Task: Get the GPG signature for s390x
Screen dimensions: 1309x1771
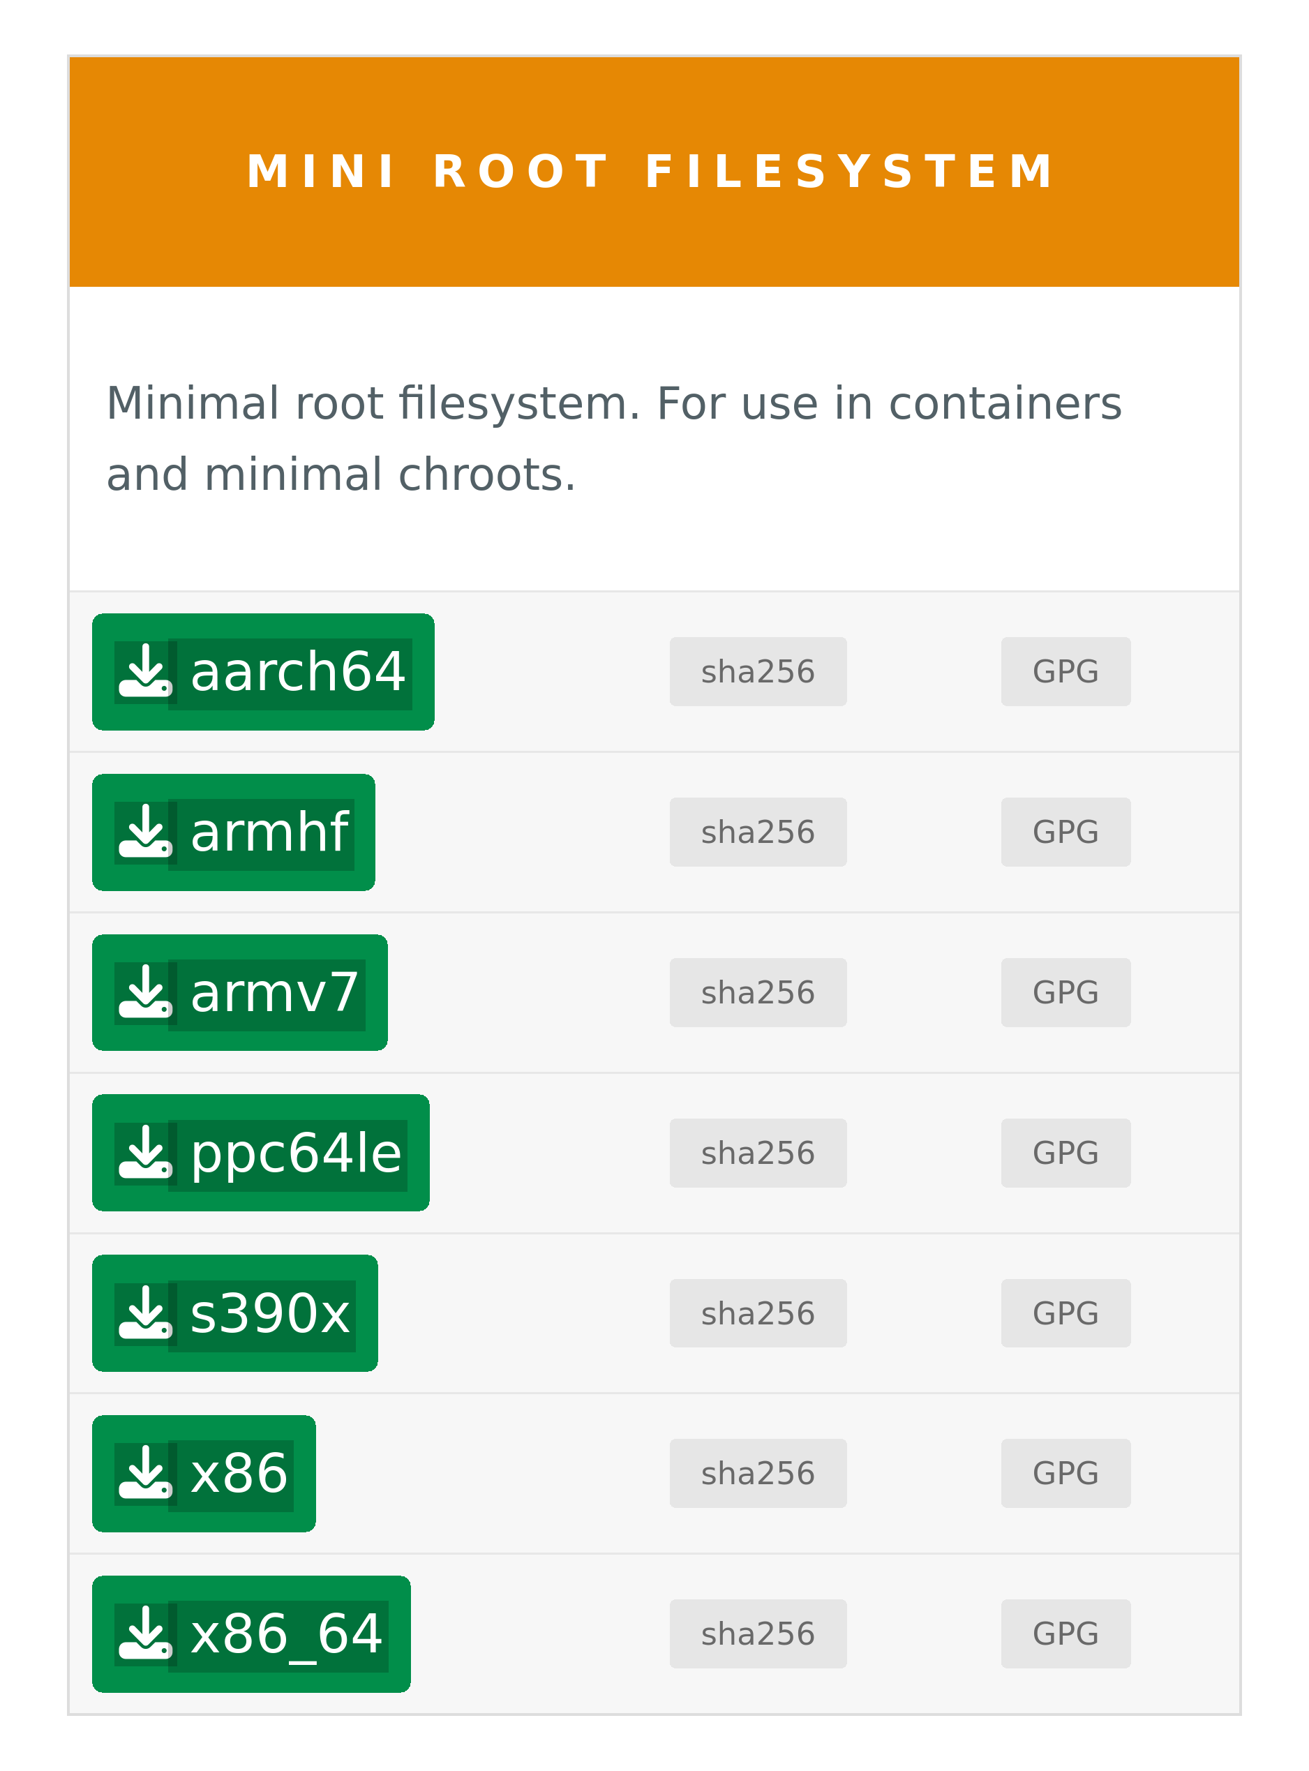Action: click(1065, 1313)
